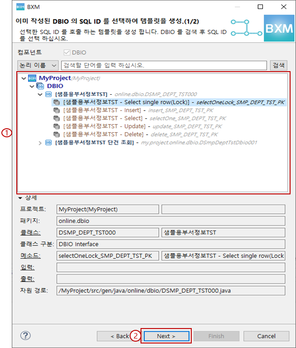Open the 메소드 link label
Image resolution: width=296 pixels, height=348 pixels.
[30, 256]
